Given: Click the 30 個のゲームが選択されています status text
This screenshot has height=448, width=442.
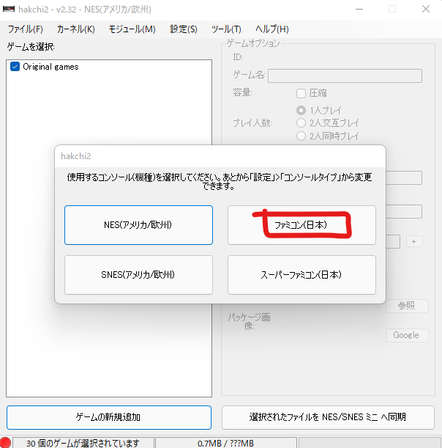Looking at the screenshot, I should coord(83,443).
